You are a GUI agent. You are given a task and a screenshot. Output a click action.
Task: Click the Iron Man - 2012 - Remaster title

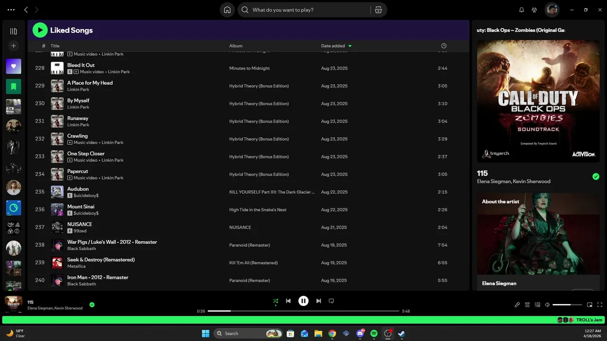coord(98,278)
